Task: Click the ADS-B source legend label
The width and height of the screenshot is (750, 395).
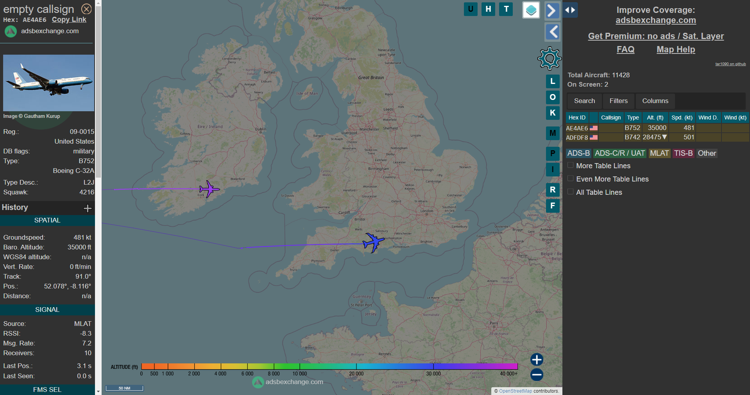Action: (x=578, y=153)
